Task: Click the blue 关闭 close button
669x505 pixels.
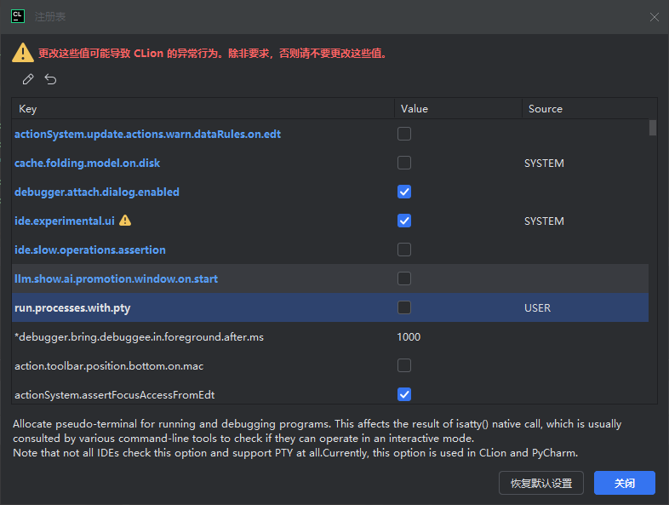Action: [624, 483]
